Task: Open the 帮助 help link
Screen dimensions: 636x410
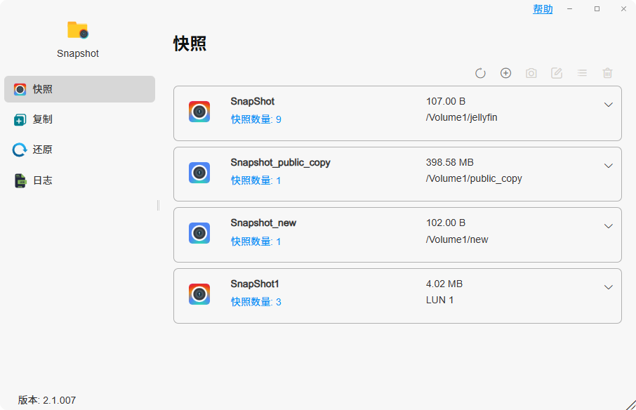Action: tap(543, 8)
